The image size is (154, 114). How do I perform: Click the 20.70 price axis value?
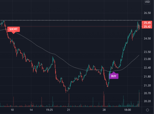[x=147, y=93]
